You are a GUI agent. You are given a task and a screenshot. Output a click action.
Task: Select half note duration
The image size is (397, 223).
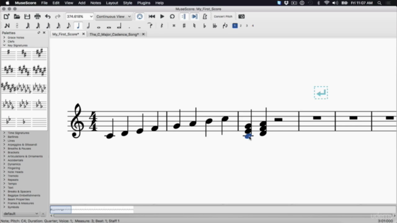coord(88,25)
